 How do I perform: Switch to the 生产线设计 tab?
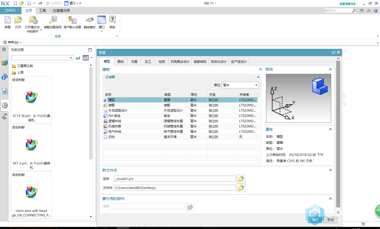[x=239, y=61]
